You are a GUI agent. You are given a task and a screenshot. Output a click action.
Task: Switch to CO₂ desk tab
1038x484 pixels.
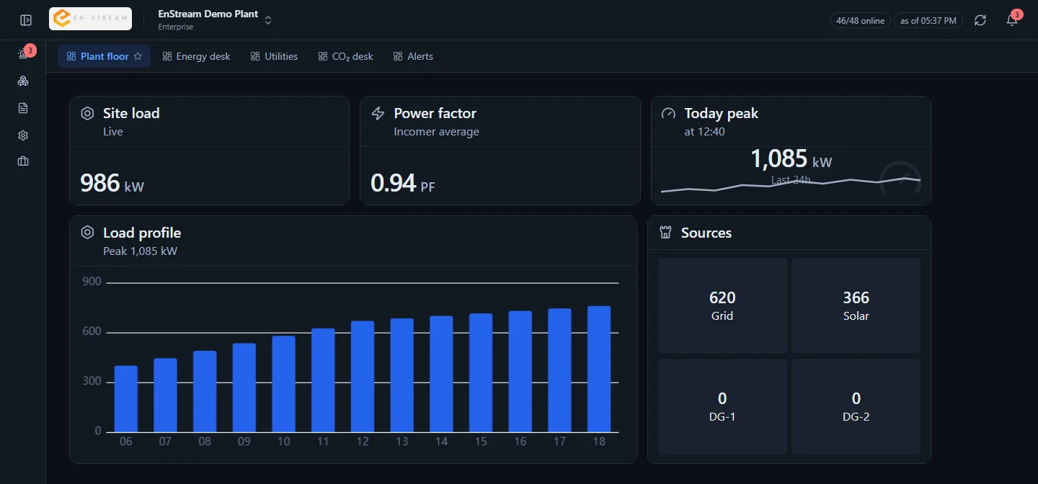[345, 56]
